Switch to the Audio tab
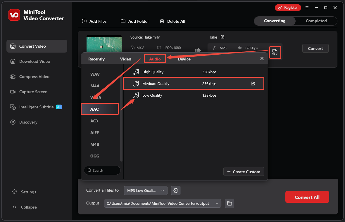The image size is (345, 222). 155,59
